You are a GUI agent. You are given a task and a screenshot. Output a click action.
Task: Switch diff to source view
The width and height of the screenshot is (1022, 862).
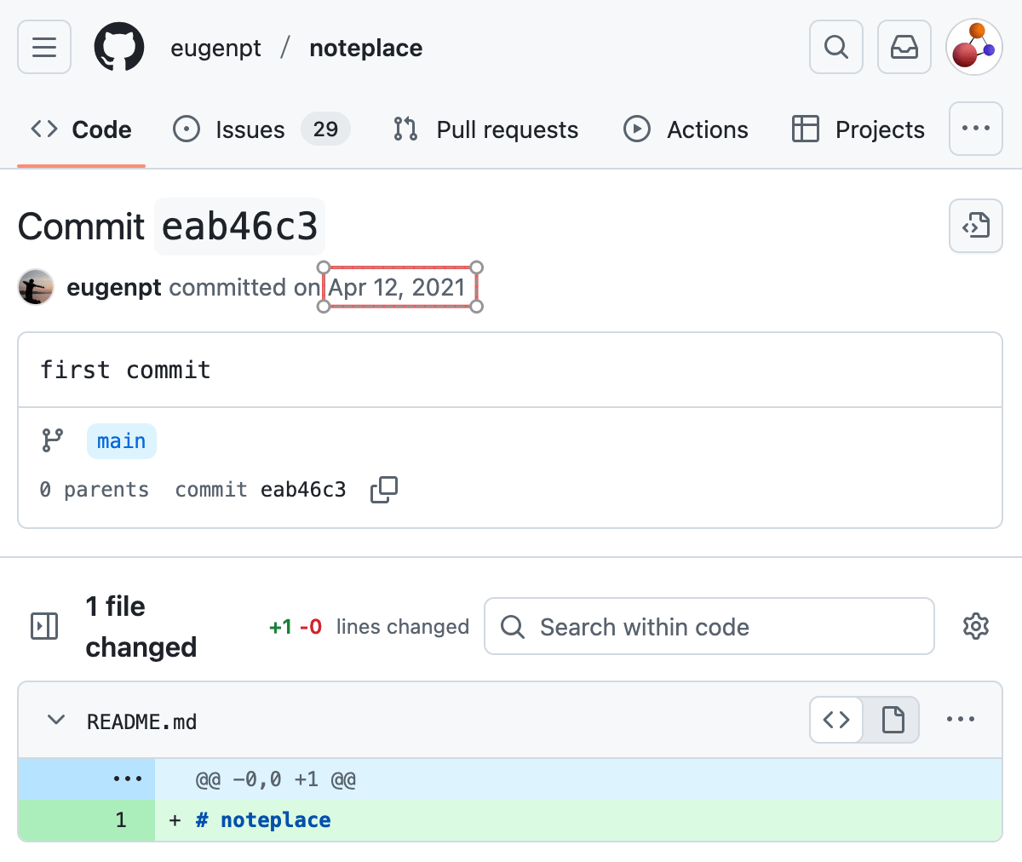pyautogui.click(x=835, y=720)
